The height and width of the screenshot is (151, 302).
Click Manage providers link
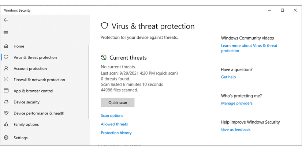coord(237,103)
